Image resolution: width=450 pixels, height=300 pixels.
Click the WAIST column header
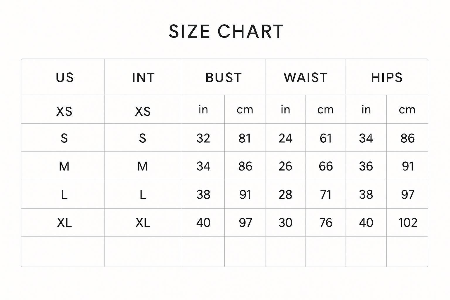tap(306, 78)
